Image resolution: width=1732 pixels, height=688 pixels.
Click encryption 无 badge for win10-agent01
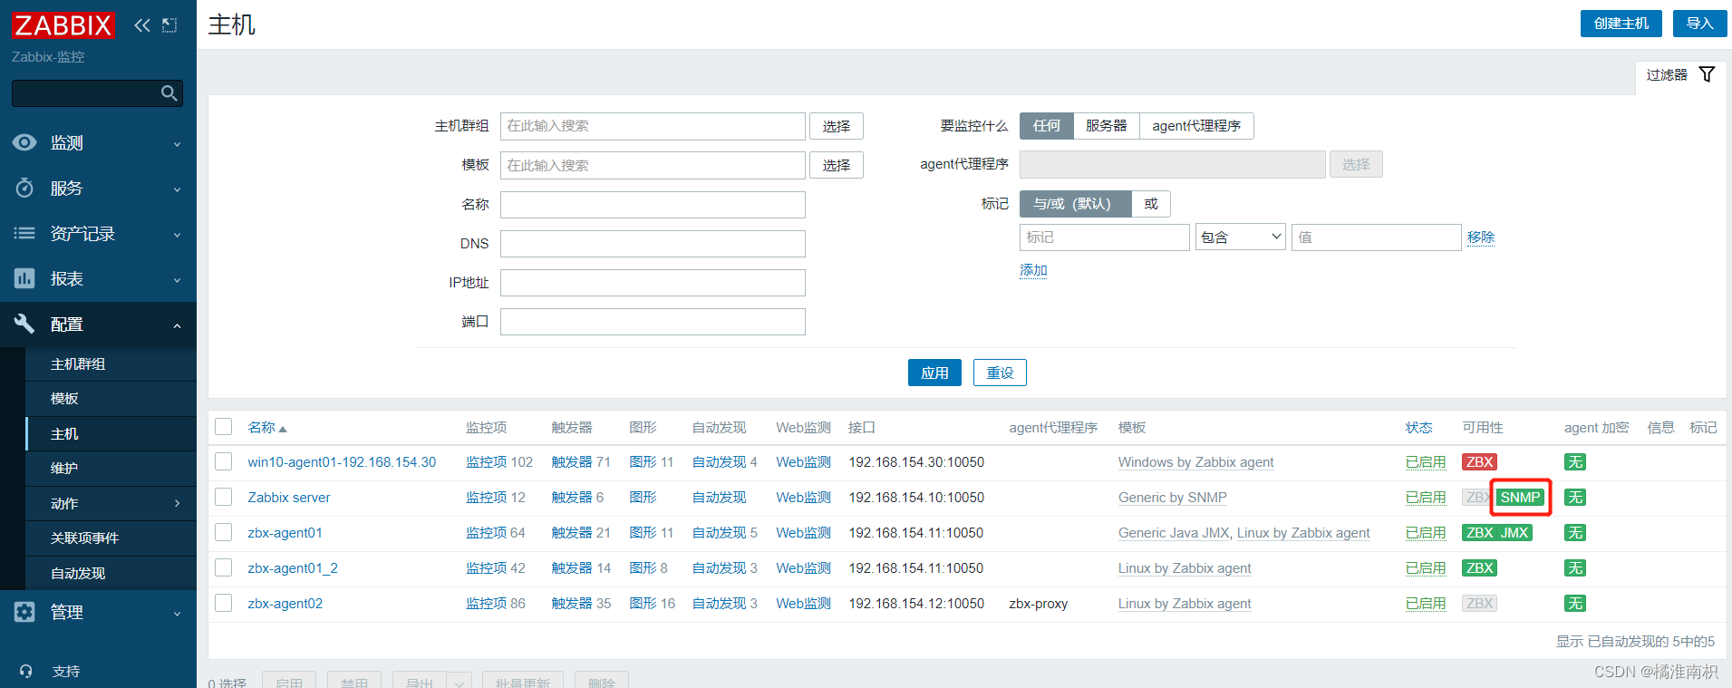[x=1575, y=462]
